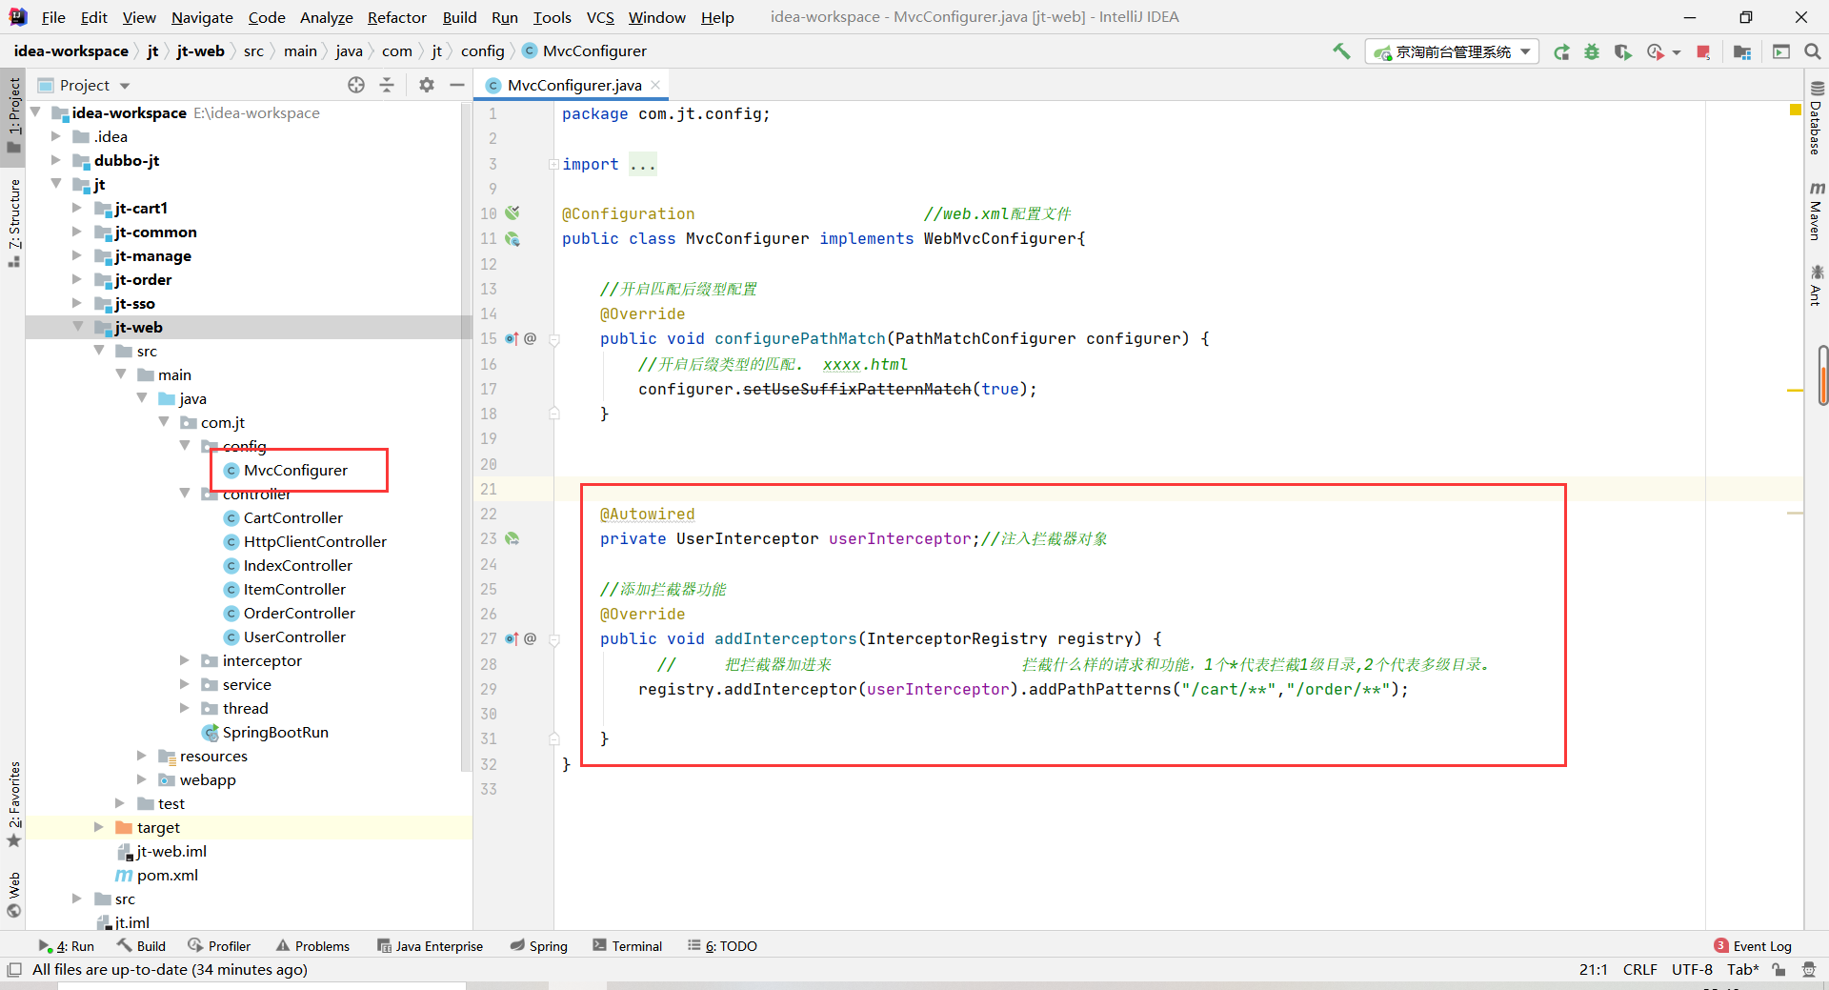
Task: Expand the interceptor package
Action: [185, 660]
